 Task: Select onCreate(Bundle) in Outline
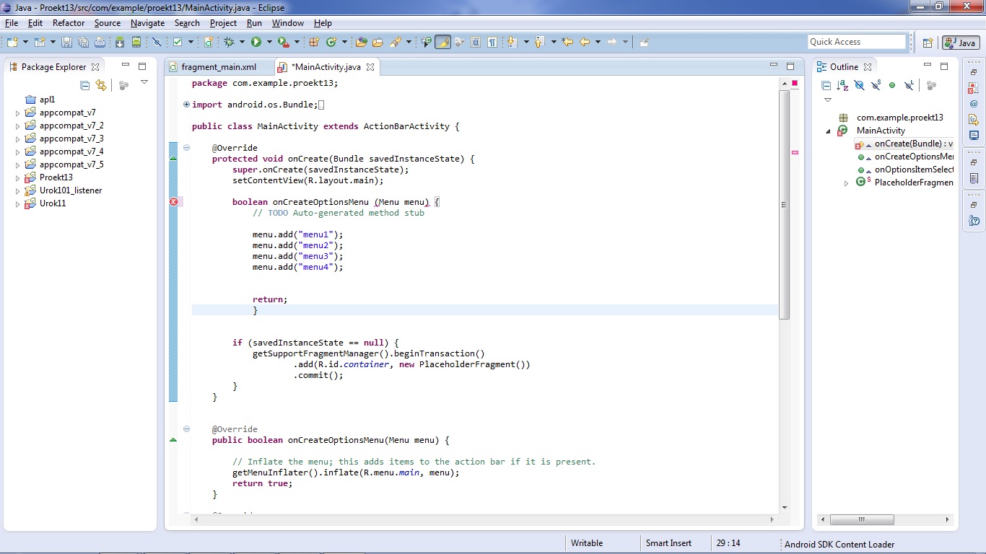[x=904, y=144]
